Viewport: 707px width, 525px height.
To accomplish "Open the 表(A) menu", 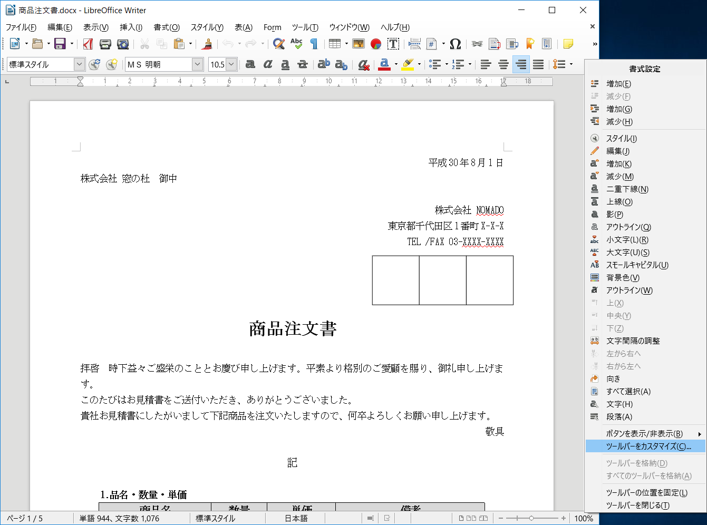I will [244, 27].
